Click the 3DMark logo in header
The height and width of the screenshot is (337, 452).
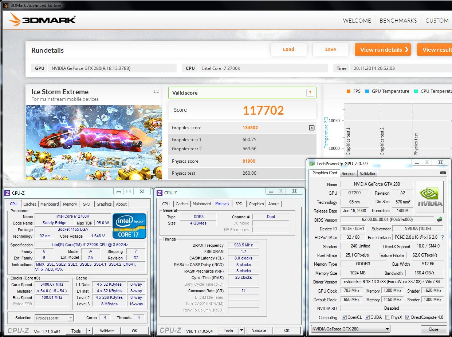point(42,19)
